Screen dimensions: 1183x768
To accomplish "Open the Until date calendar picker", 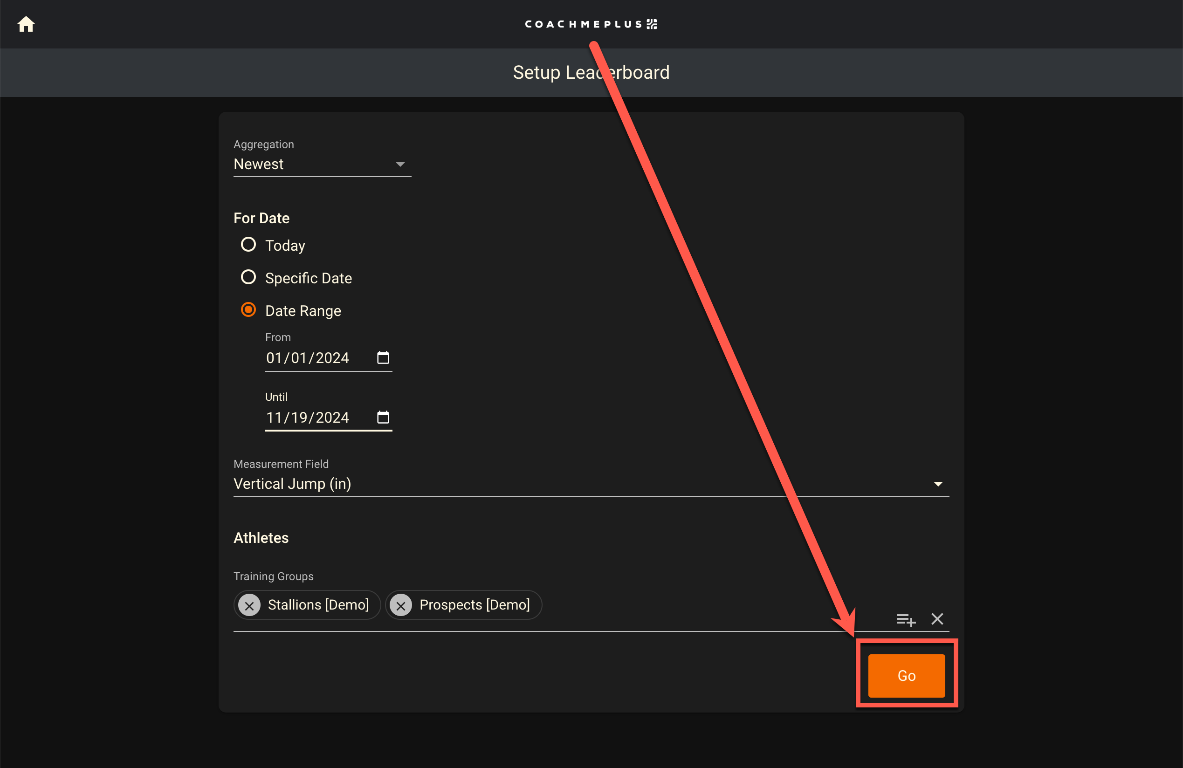I will point(383,417).
